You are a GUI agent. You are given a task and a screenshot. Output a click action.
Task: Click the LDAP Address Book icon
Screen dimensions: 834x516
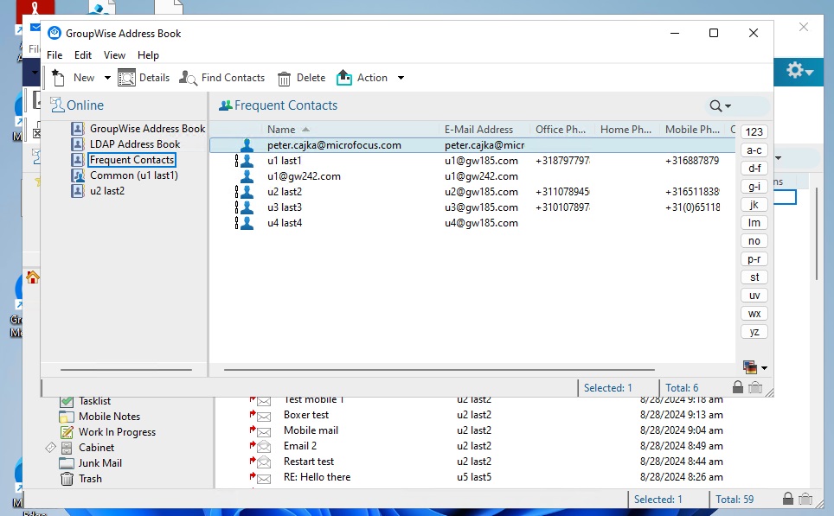coord(78,144)
